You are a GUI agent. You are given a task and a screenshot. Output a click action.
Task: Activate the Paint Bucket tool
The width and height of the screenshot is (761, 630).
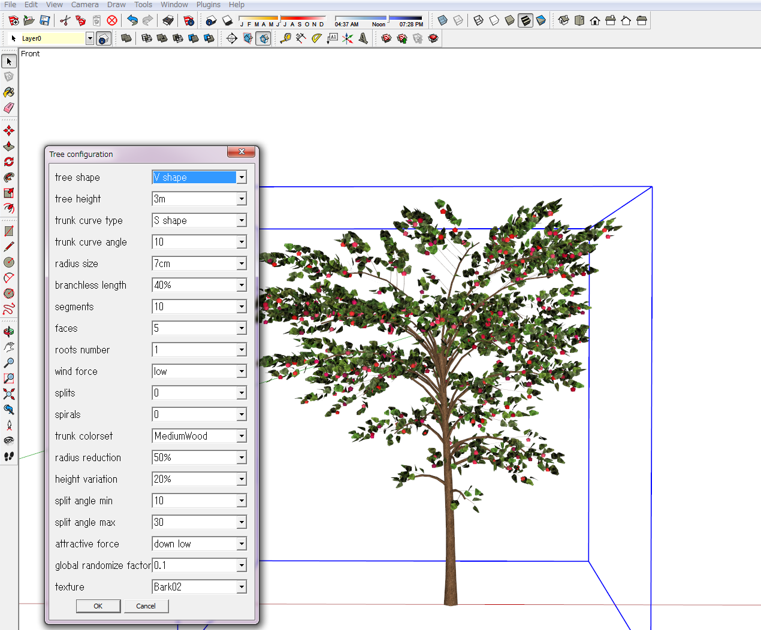pyautogui.click(x=8, y=92)
